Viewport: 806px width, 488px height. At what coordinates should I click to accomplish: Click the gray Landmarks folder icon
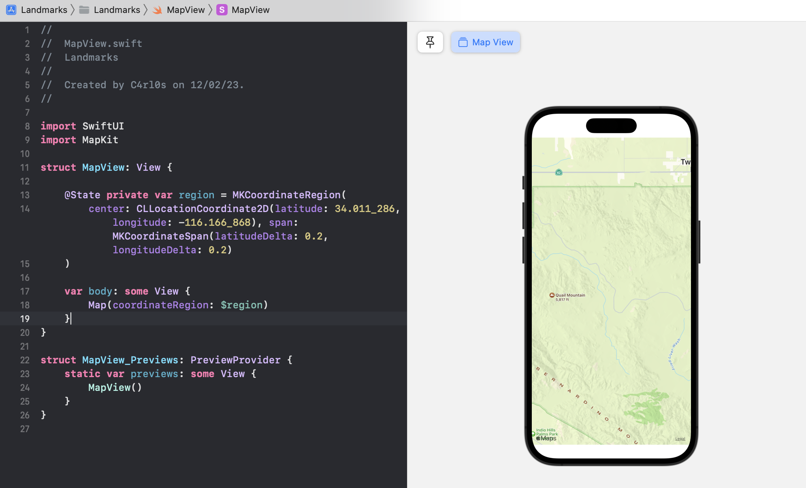tap(84, 10)
